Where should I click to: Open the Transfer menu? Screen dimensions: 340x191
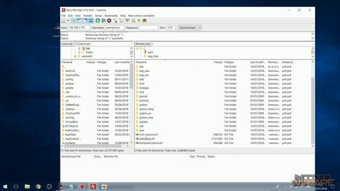(88, 15)
